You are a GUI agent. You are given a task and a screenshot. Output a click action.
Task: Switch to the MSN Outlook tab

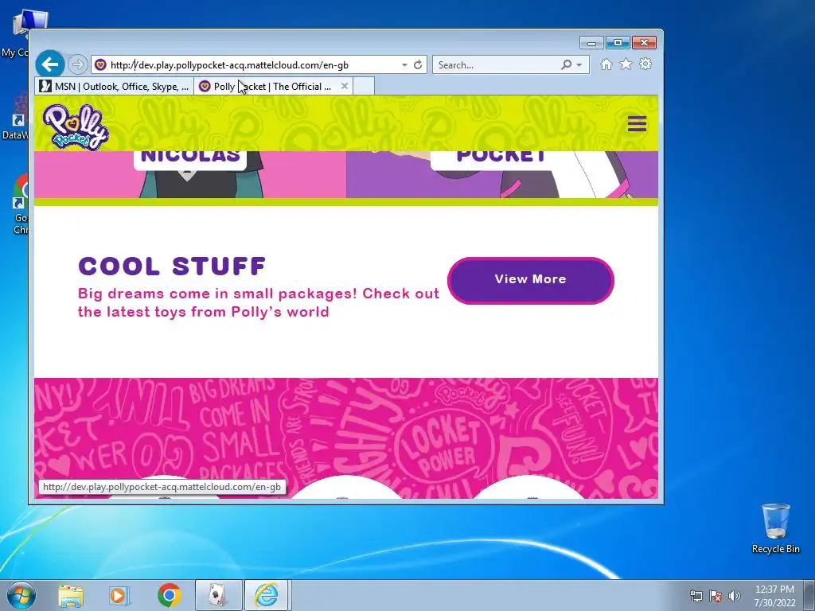coord(115,86)
